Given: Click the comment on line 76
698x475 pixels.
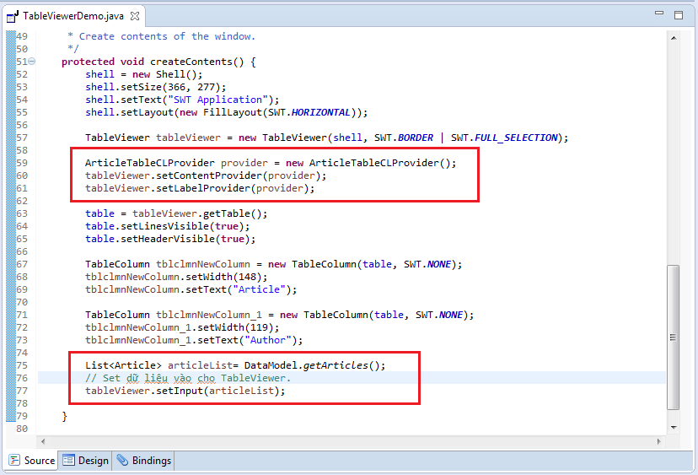Looking at the screenshot, I should tap(188, 378).
